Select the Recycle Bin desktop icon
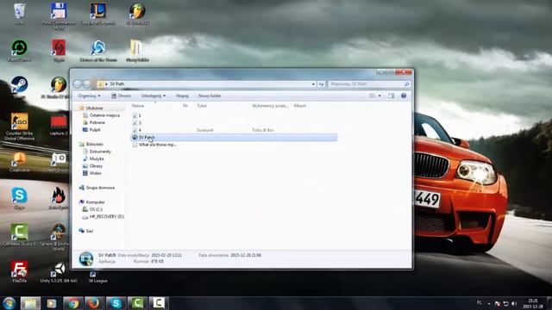The image size is (552, 310). (x=19, y=14)
